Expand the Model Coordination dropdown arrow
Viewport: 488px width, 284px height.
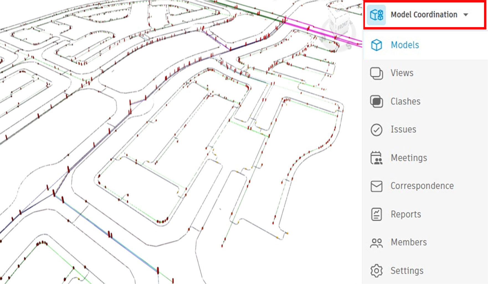(466, 15)
